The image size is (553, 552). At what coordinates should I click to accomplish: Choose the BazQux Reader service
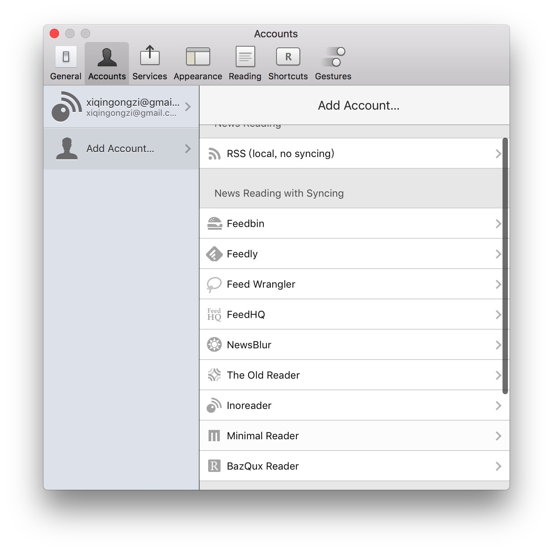click(x=354, y=466)
